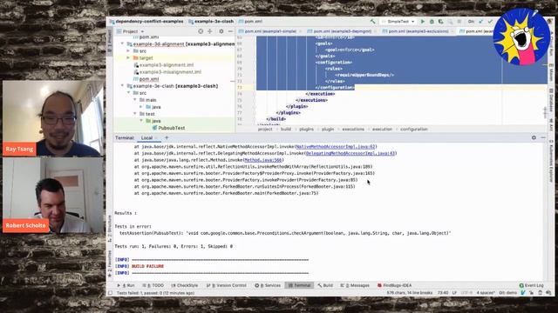Start debugging with the bug icon
This screenshot has height=313, width=558.
pos(432,21)
